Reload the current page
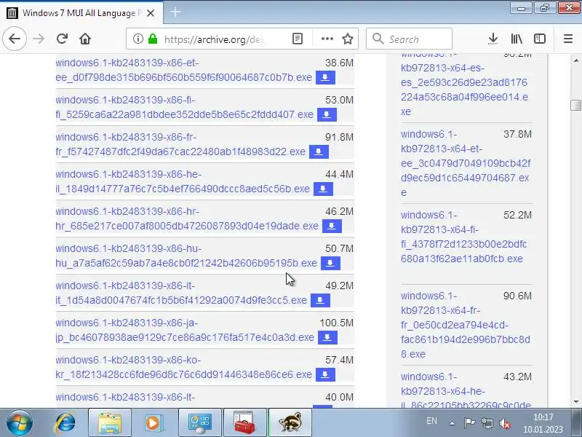Viewport: 582px width, 437px height. 62,39
